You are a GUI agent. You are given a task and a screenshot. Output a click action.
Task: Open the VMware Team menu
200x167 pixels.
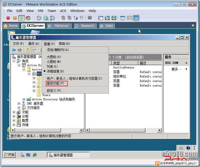click(52, 11)
